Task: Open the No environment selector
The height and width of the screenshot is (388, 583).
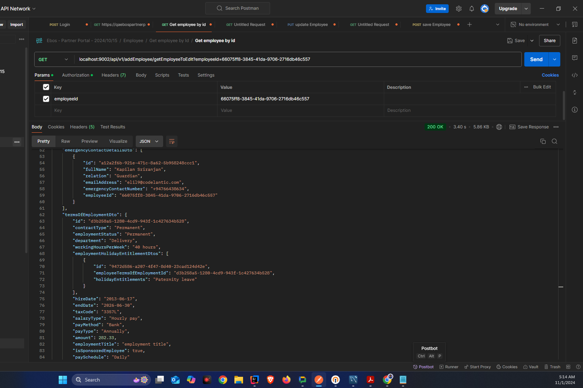Action: (x=535, y=24)
